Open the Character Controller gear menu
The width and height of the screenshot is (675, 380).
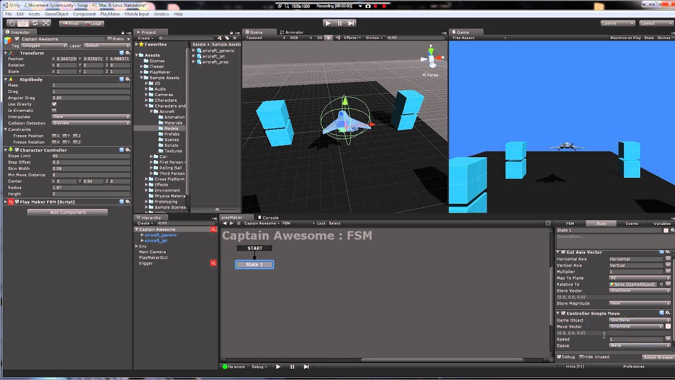pos(128,150)
